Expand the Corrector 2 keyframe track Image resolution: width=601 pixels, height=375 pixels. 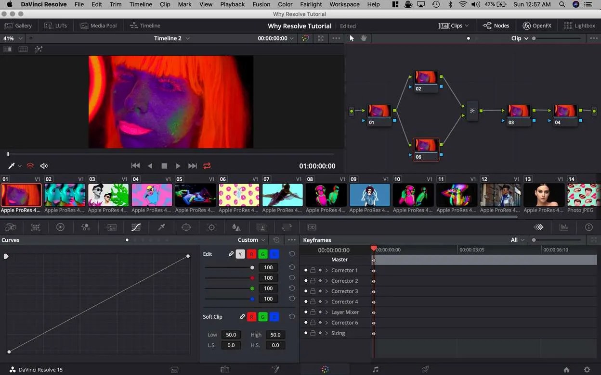coord(327,281)
